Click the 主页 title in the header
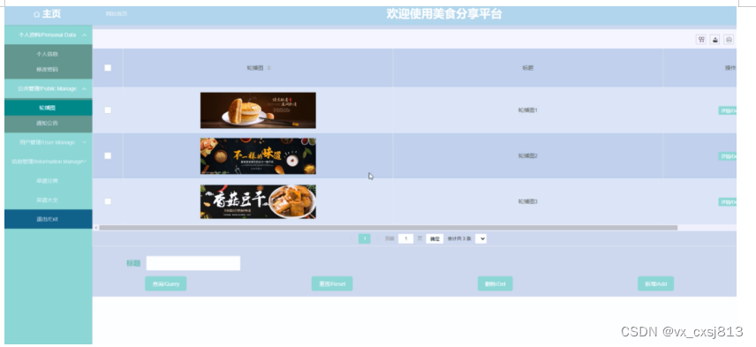 point(51,14)
